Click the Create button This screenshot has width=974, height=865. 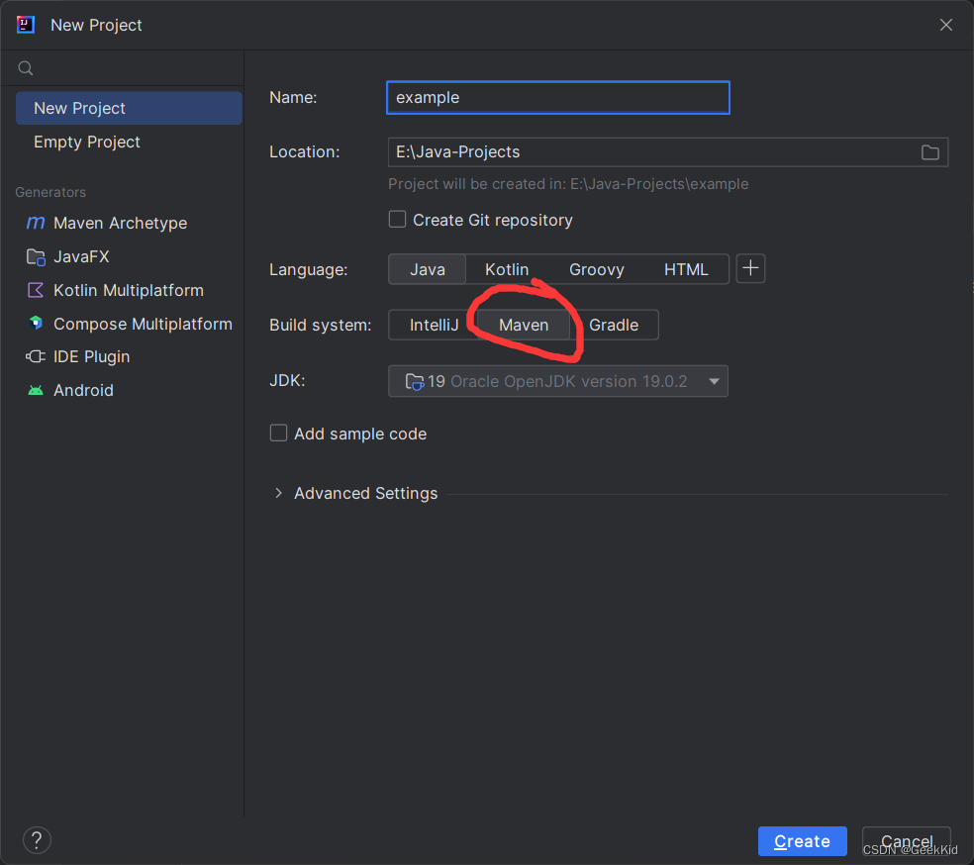pos(802,841)
